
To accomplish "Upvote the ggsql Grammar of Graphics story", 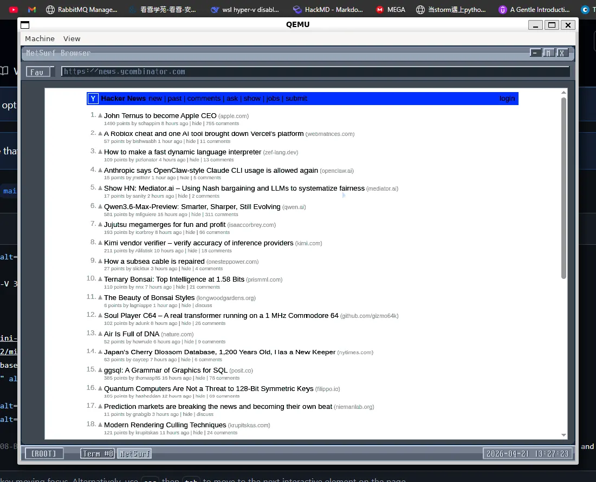I will 100,370.
